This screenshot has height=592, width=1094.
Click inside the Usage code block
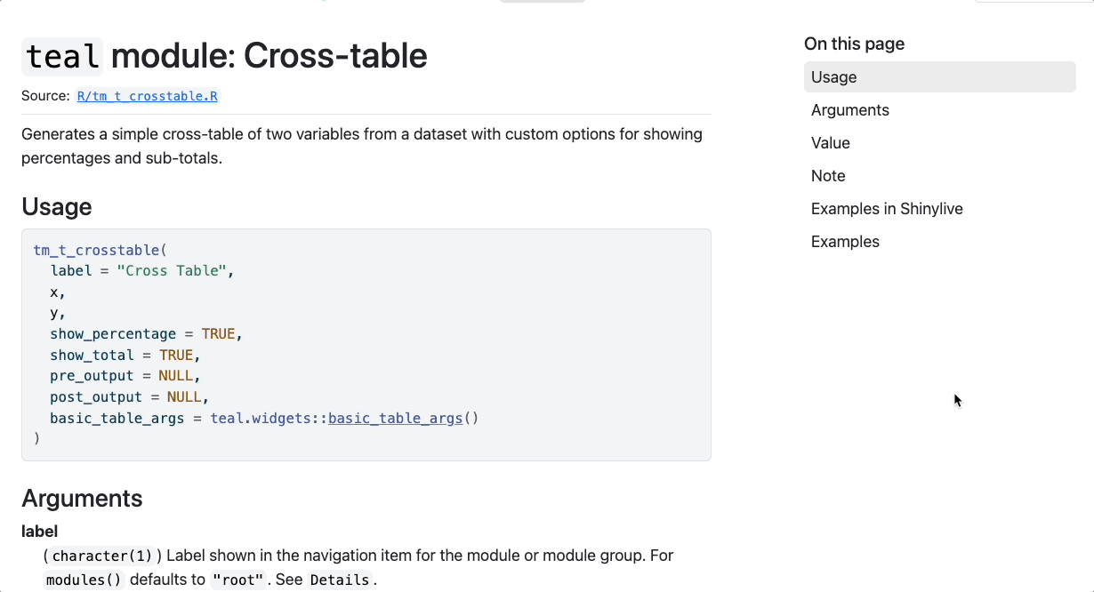[x=356, y=344]
